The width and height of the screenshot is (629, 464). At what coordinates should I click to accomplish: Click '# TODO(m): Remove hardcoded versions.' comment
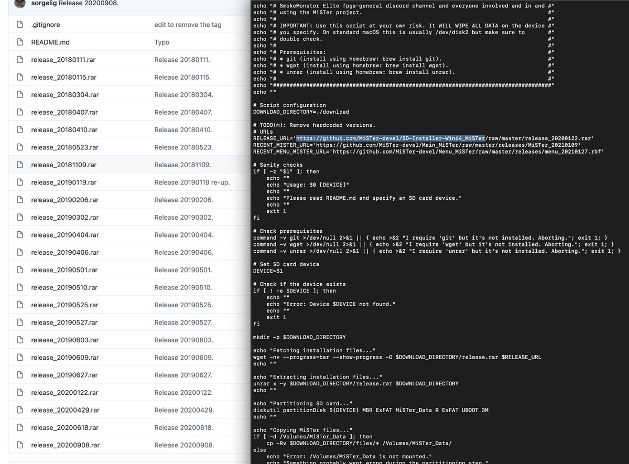314,125
